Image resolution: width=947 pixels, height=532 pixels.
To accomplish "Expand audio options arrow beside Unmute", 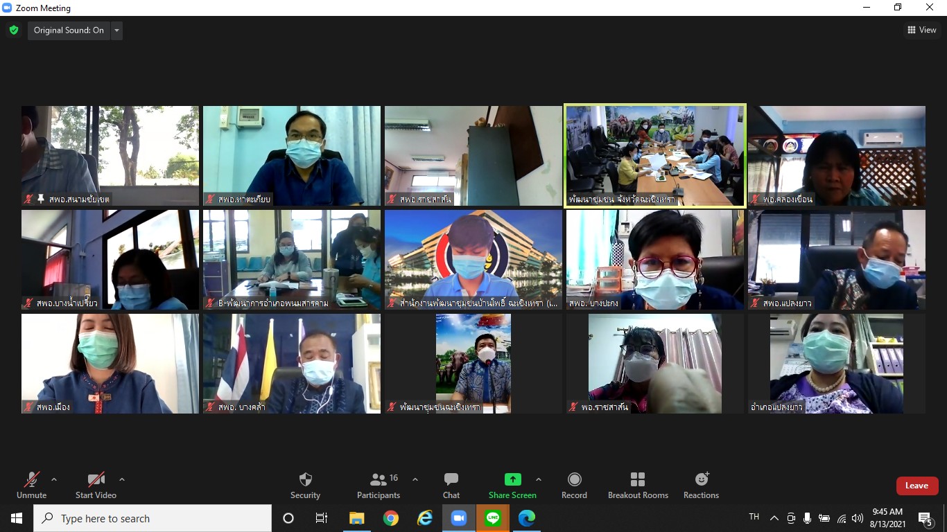I will coord(54,479).
